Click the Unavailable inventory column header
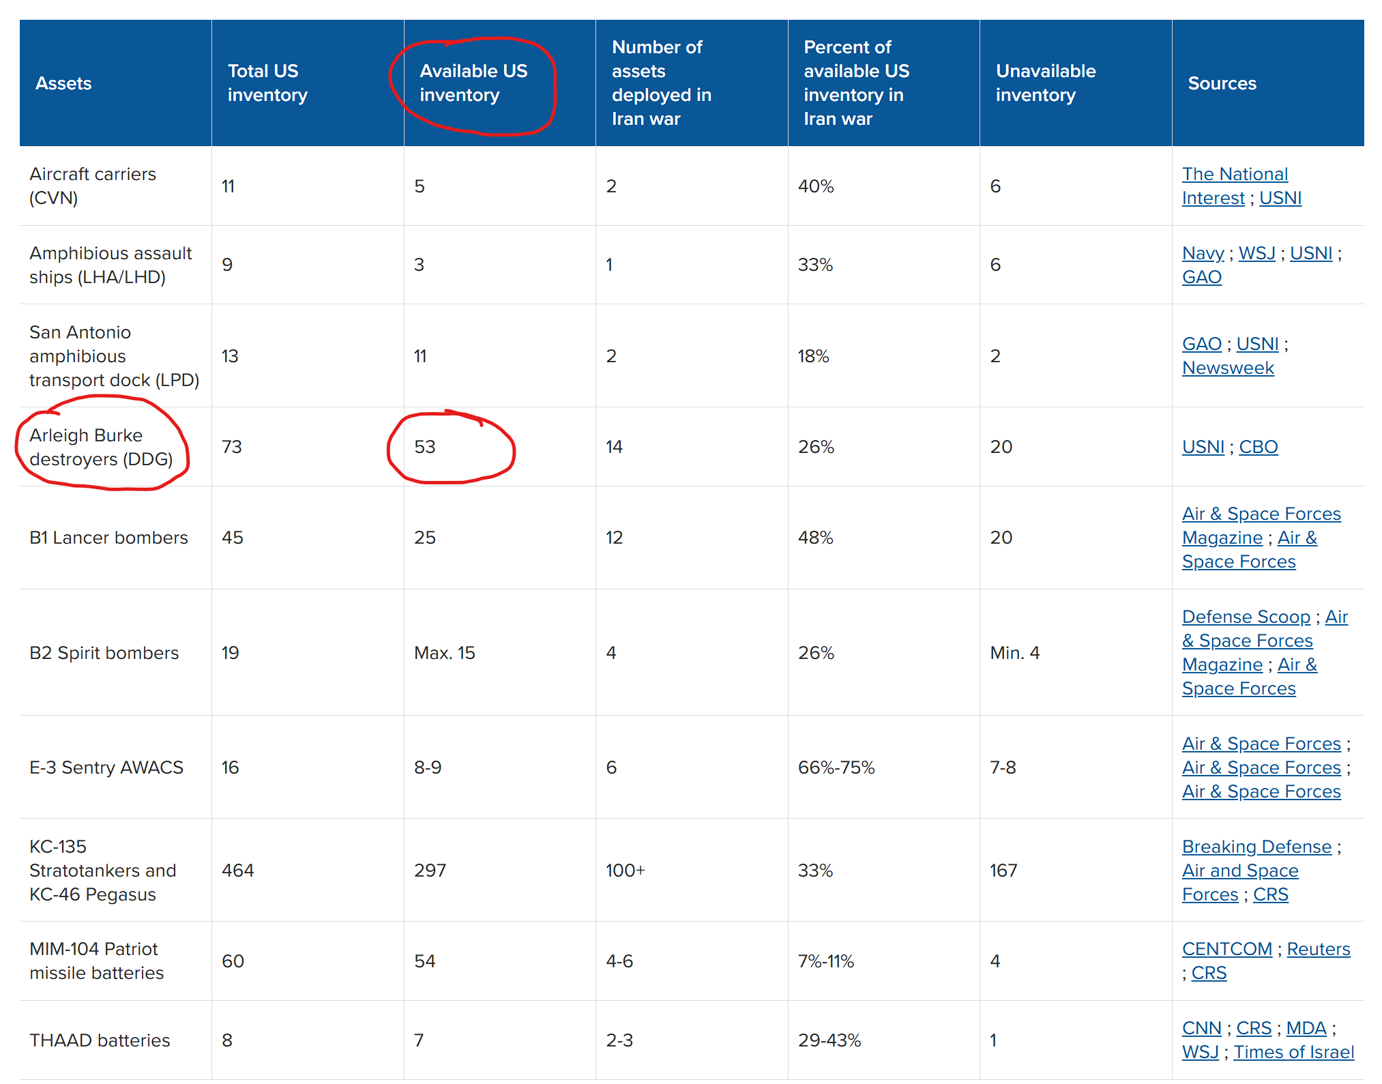Image resolution: width=1382 pixels, height=1084 pixels. coord(1045,83)
